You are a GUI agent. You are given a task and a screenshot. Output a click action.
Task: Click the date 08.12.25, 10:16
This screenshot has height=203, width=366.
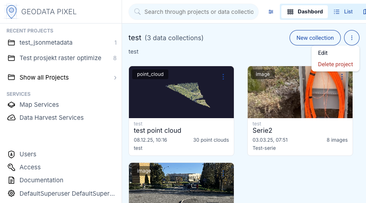pos(150,140)
